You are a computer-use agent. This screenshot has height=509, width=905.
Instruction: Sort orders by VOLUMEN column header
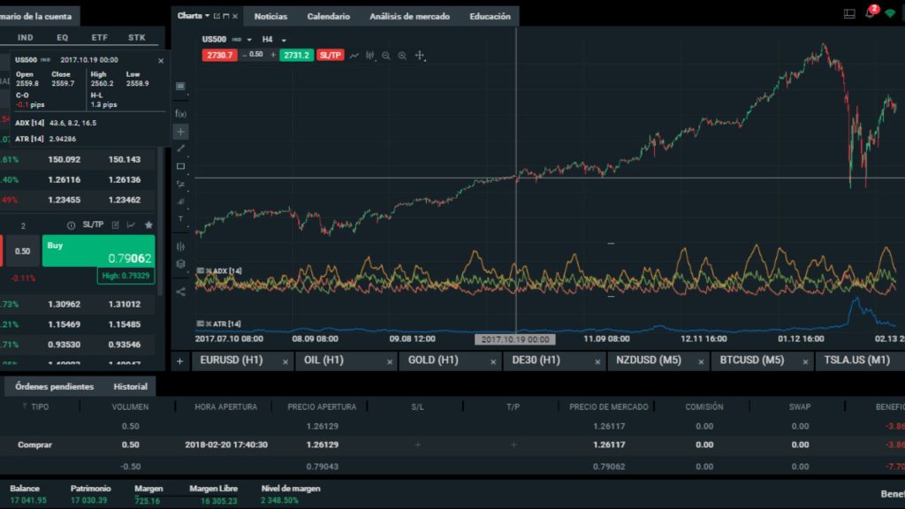coord(130,406)
